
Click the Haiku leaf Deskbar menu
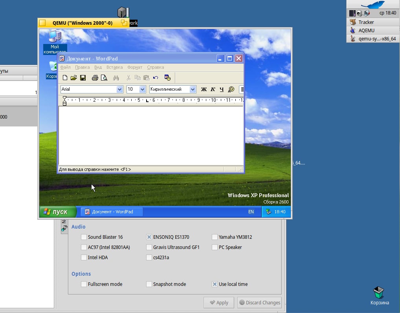click(373, 4)
